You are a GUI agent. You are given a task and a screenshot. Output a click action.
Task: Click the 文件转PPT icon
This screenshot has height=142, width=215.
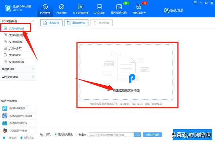click(5, 48)
